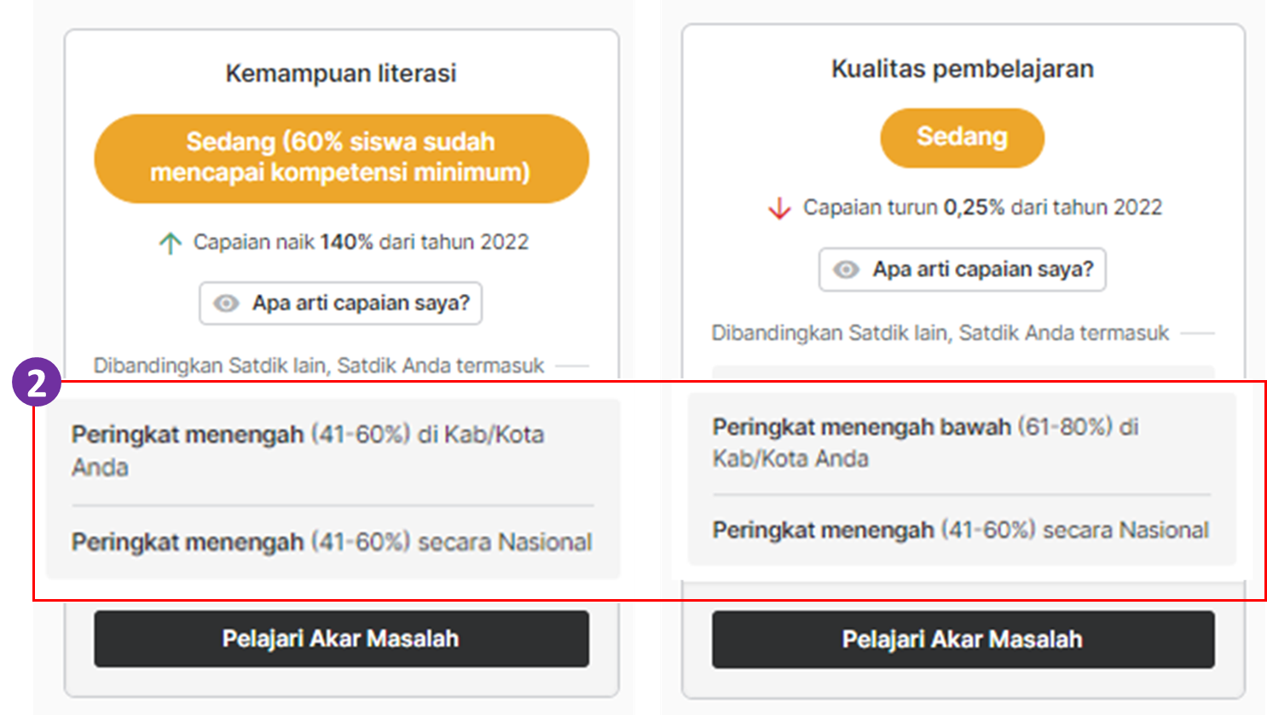Open Apa arti capaian saya for pembelajaran
The width and height of the screenshot is (1267, 715).
coord(963,269)
